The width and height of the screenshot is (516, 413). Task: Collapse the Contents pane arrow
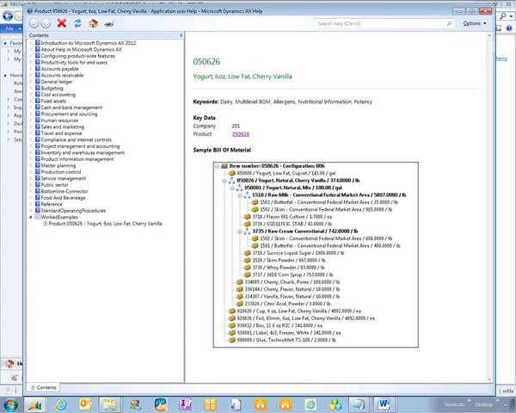[x=181, y=35]
